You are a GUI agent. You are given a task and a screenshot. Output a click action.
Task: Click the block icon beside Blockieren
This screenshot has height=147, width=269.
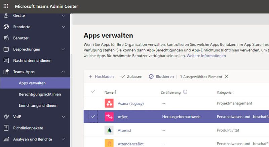click(x=151, y=77)
